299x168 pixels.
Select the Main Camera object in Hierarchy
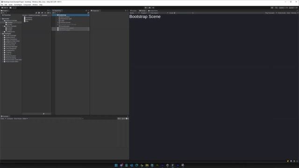click(x=64, y=17)
